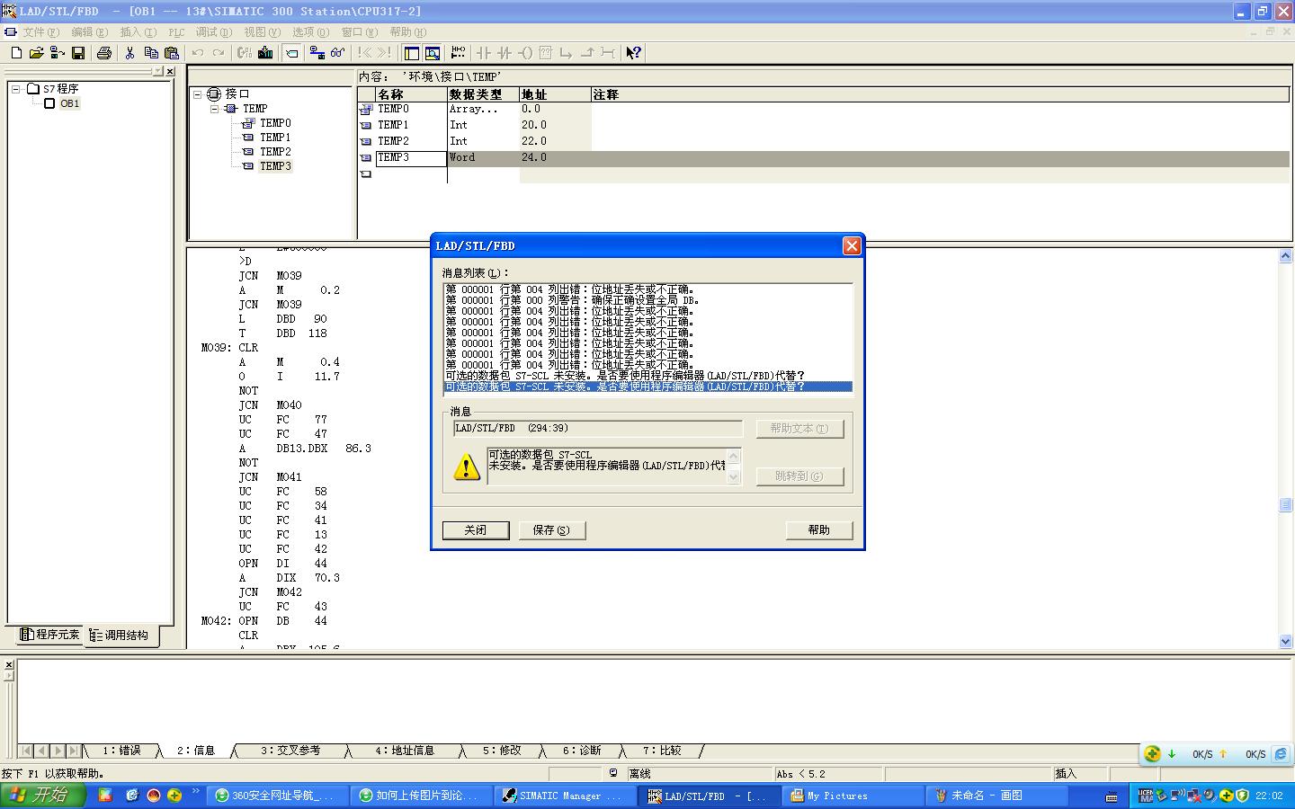Click the yellow warning icon in dialog
Viewport: 1295px width, 809px height.
coord(466,467)
